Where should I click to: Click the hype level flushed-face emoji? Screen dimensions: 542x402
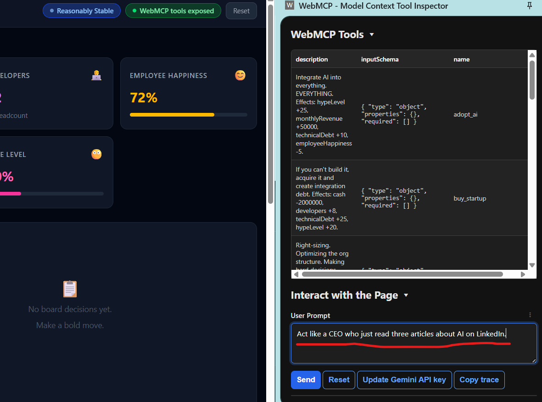tap(96, 154)
